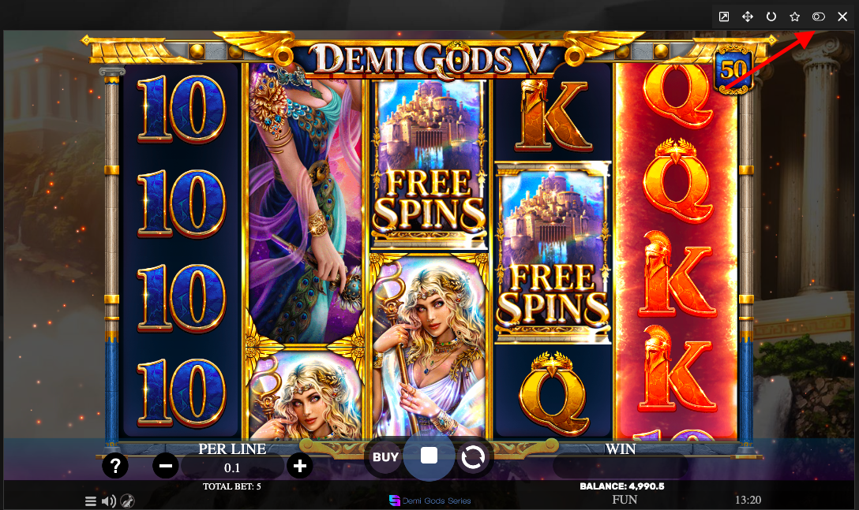Increase per line bet with plus
The width and height of the screenshot is (859, 510).
pyautogui.click(x=300, y=466)
